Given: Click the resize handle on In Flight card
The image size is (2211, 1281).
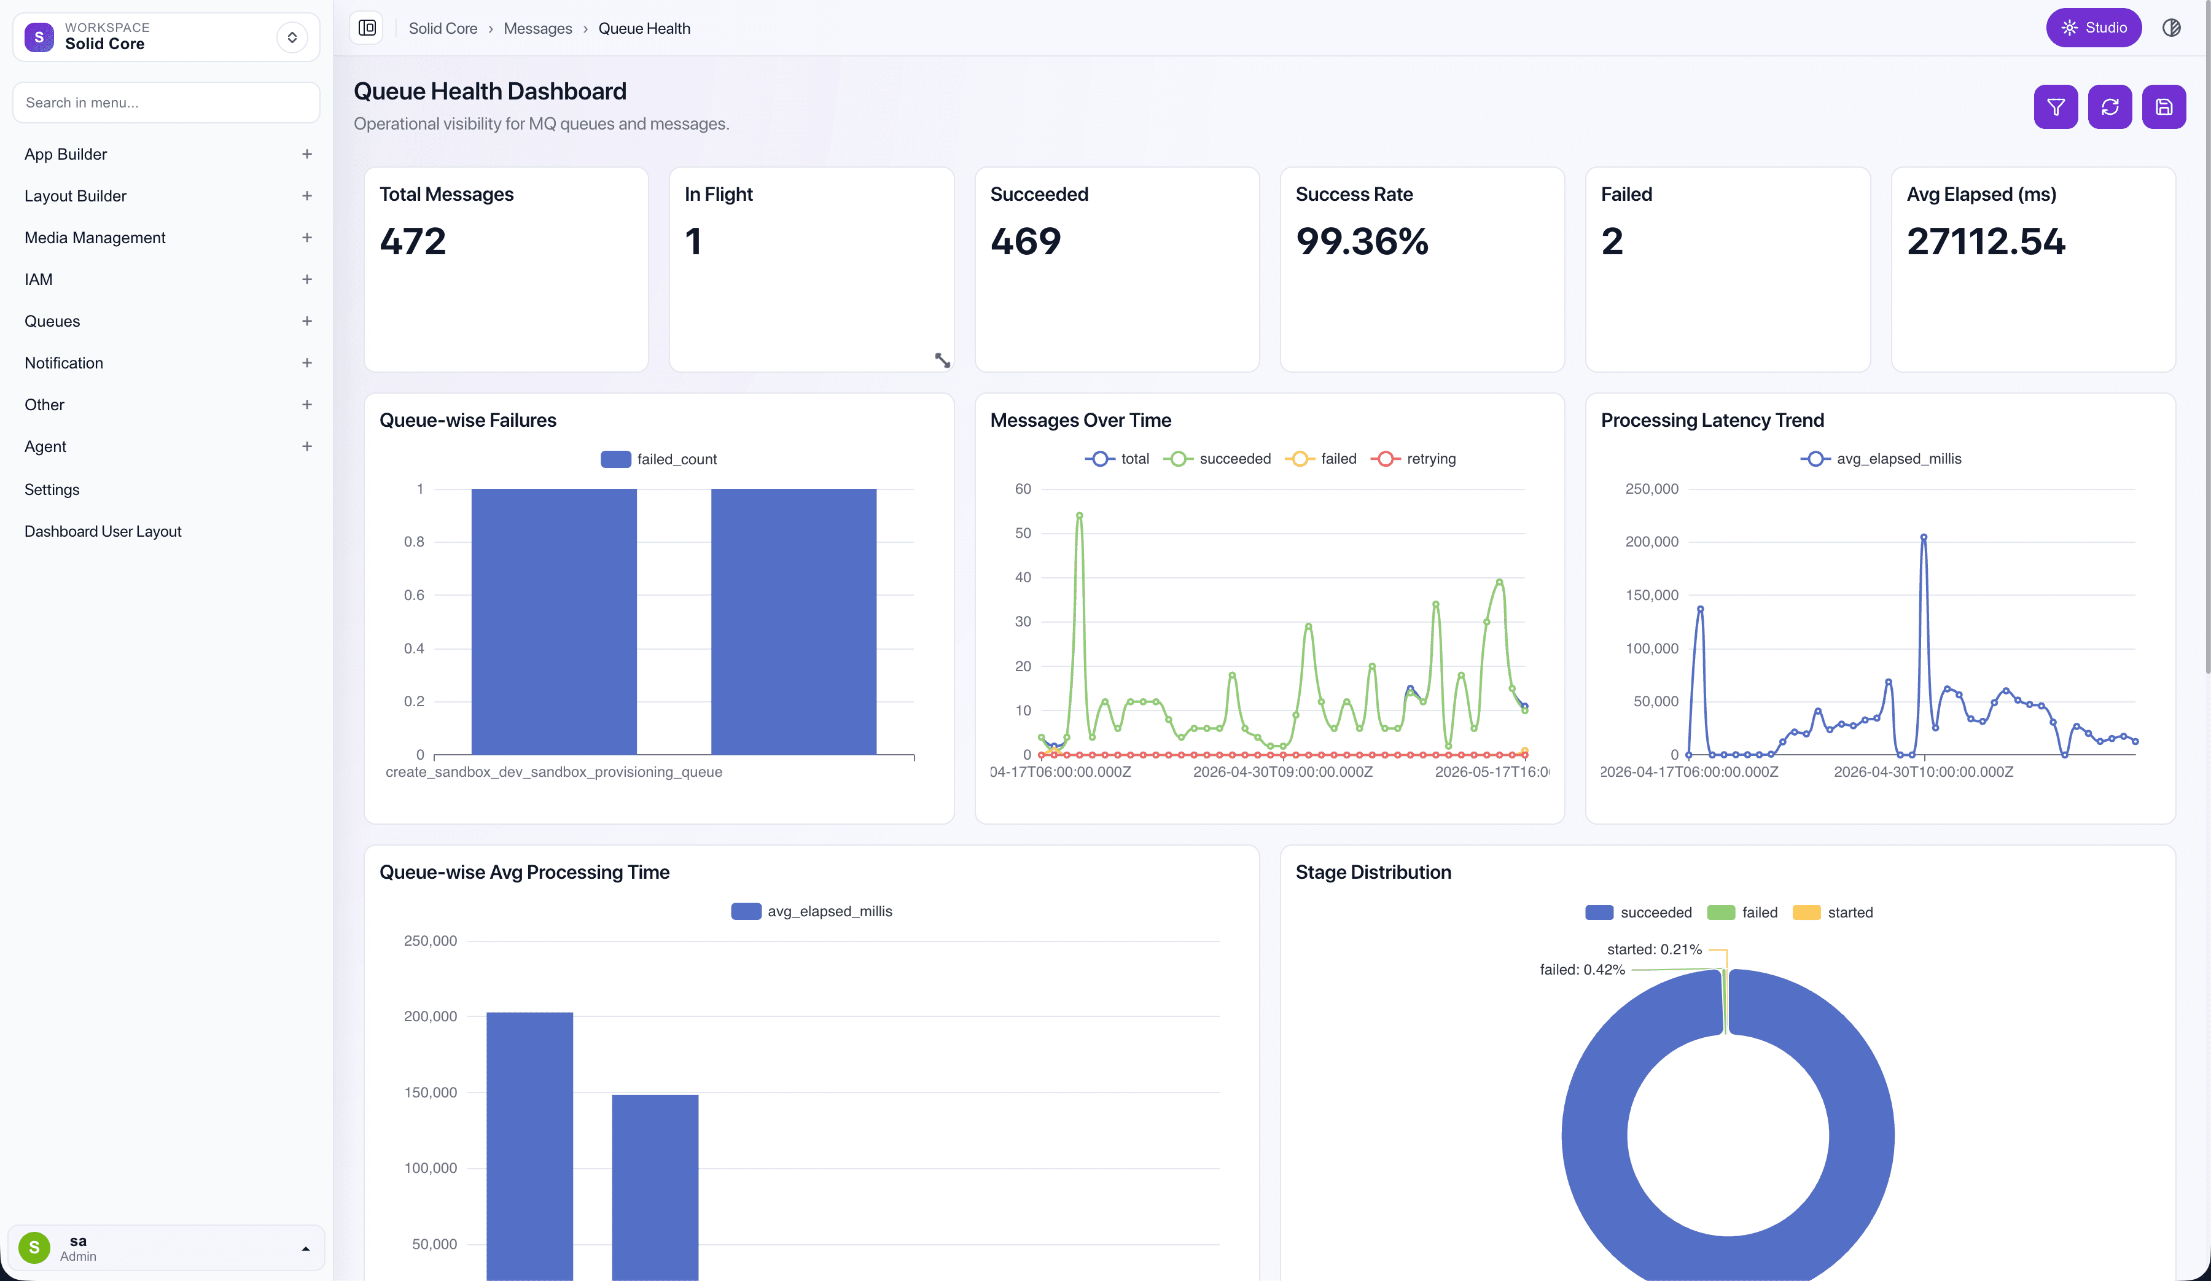Looking at the screenshot, I should tap(942, 360).
